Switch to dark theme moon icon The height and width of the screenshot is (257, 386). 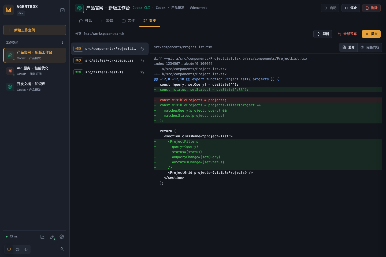(x=26, y=249)
